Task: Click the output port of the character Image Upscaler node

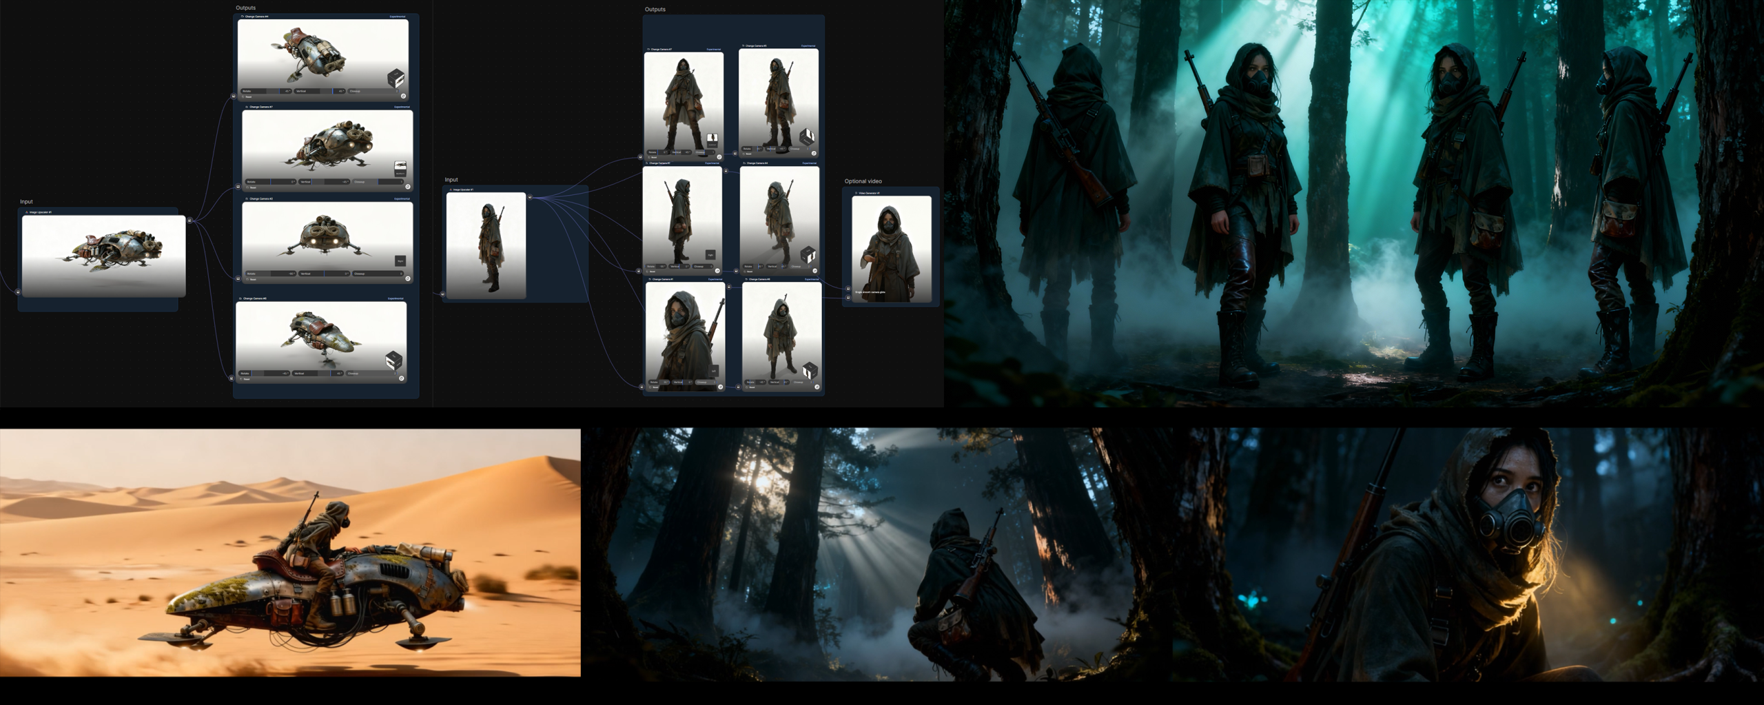Action: pyautogui.click(x=530, y=197)
